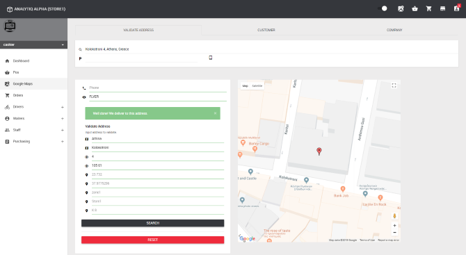Click the store icon in header
Viewport: 466px width, 255px height.
[x=442, y=9]
